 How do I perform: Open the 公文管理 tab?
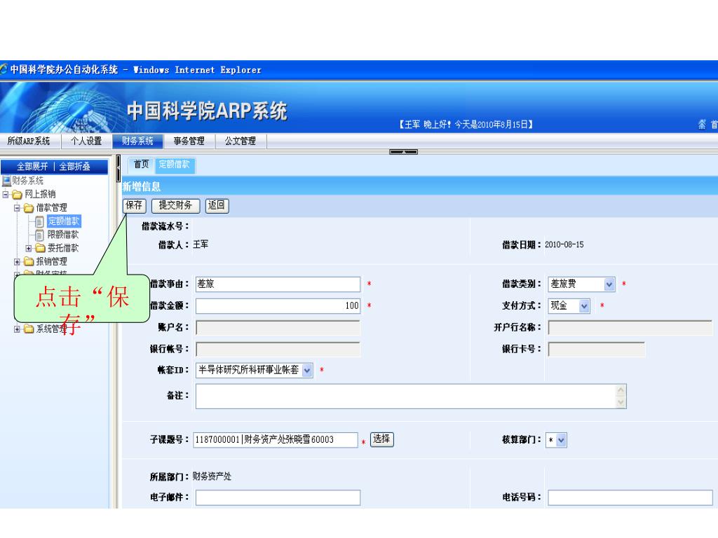click(x=240, y=141)
